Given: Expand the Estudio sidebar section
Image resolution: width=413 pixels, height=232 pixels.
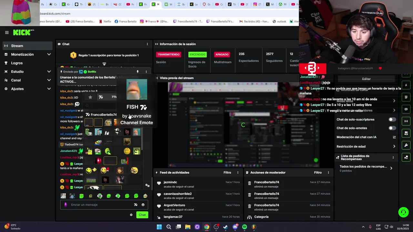Looking at the screenshot, I should tap(27, 72).
